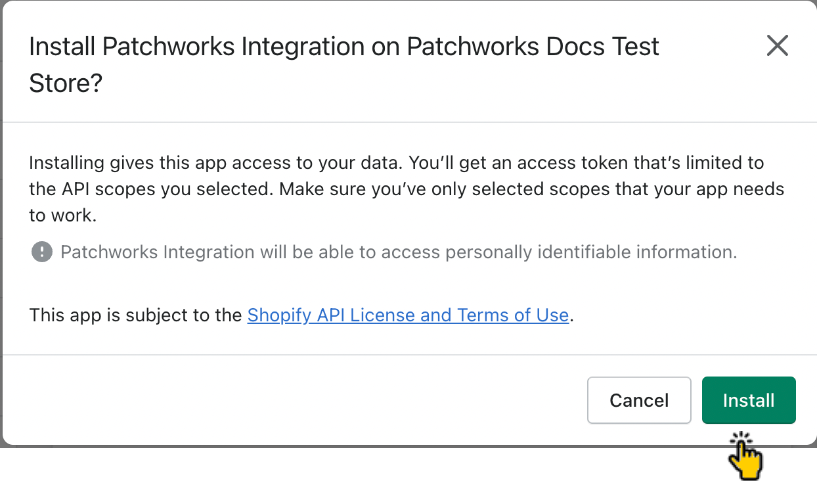Click the green Install button
This screenshot has height=481, width=817.
[x=748, y=400]
